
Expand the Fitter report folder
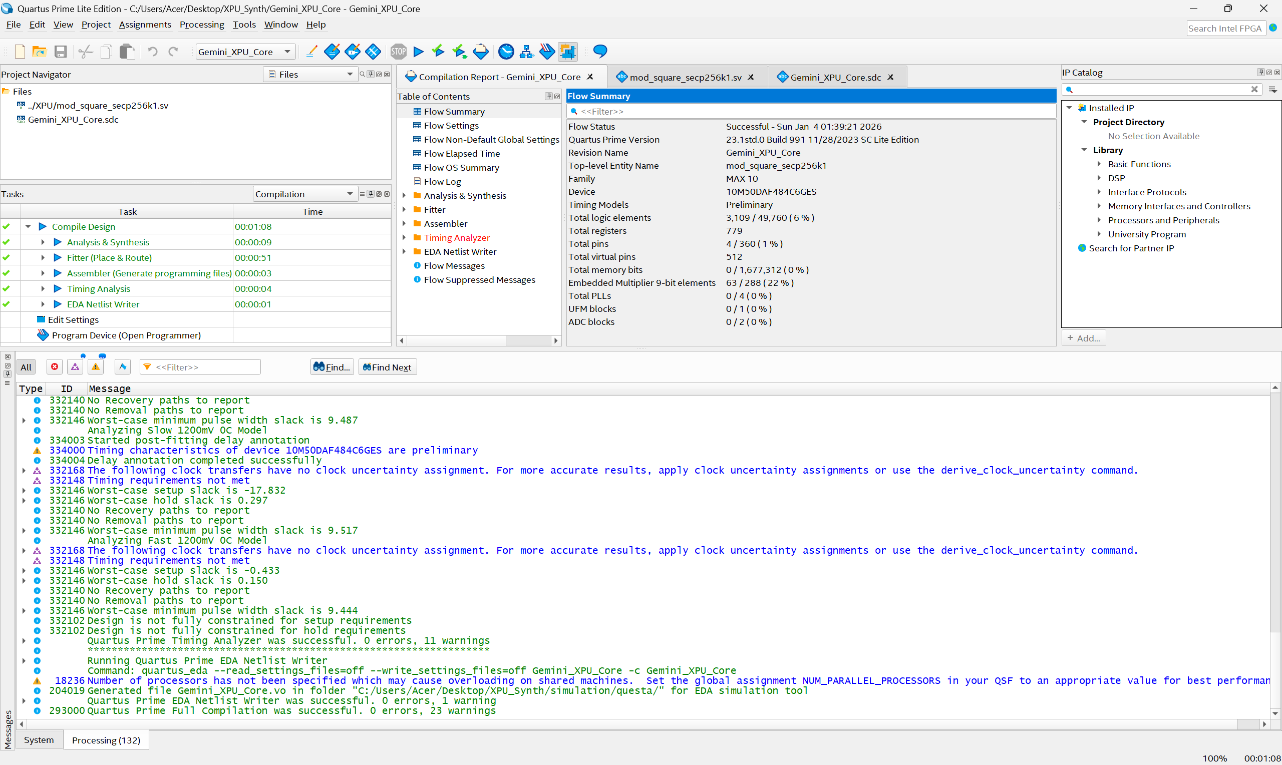point(404,210)
